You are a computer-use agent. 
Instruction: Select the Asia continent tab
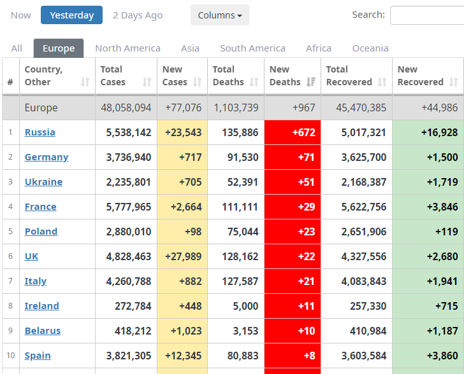coord(190,48)
